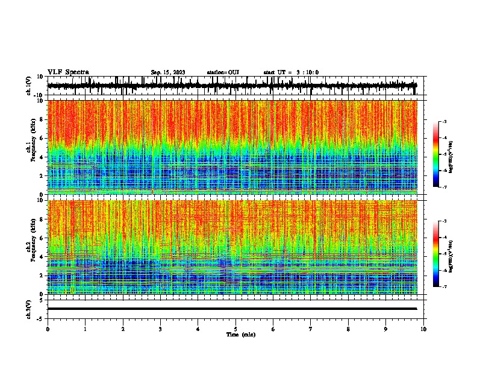Click the "VLF Spectra" plot title
The image size is (477, 369).
click(x=68, y=72)
